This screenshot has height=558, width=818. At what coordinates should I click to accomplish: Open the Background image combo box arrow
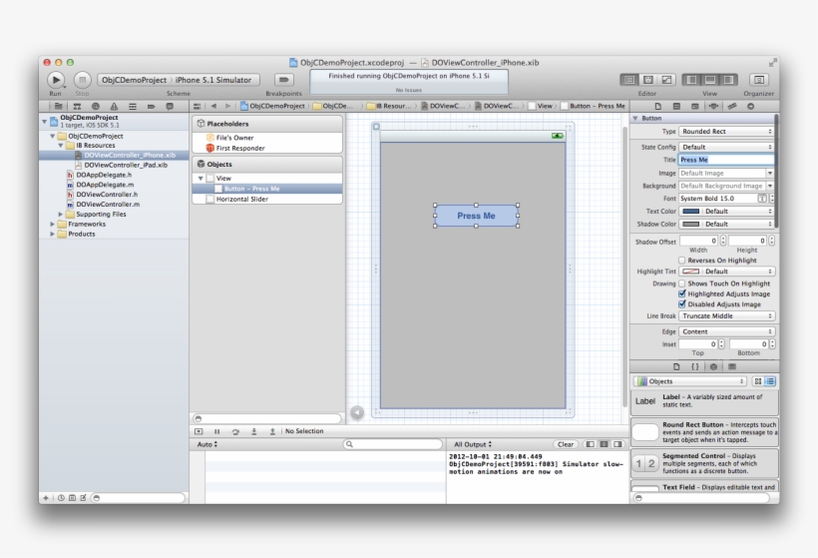pyautogui.click(x=770, y=186)
